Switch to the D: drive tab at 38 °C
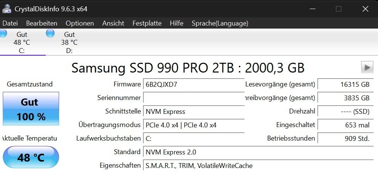 click(x=69, y=42)
